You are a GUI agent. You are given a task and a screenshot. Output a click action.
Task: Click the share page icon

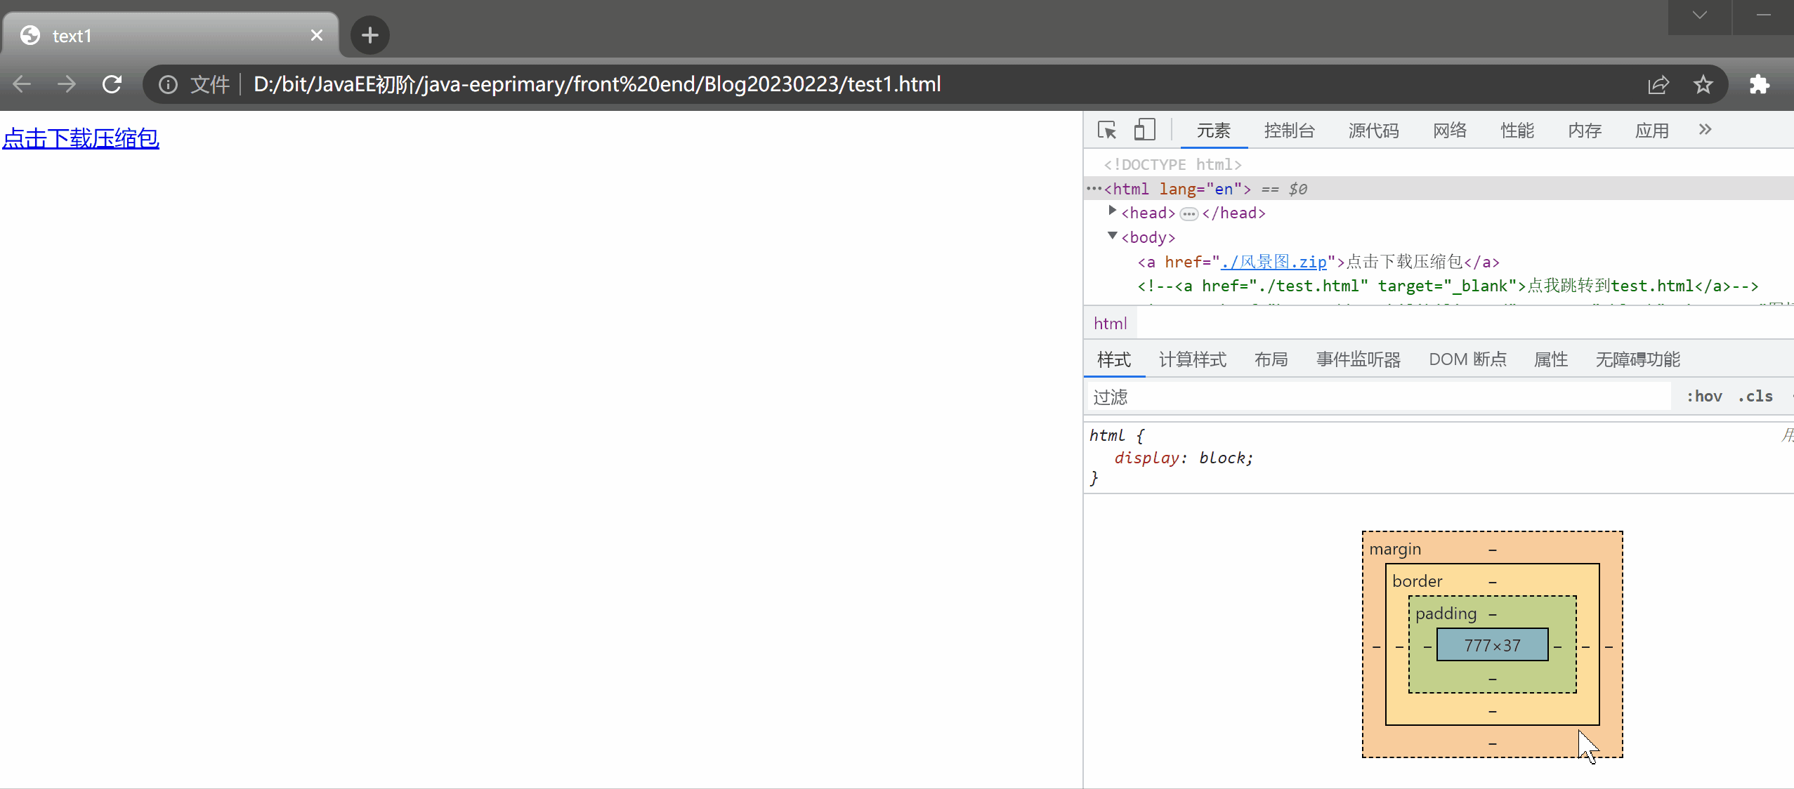coord(1658,84)
